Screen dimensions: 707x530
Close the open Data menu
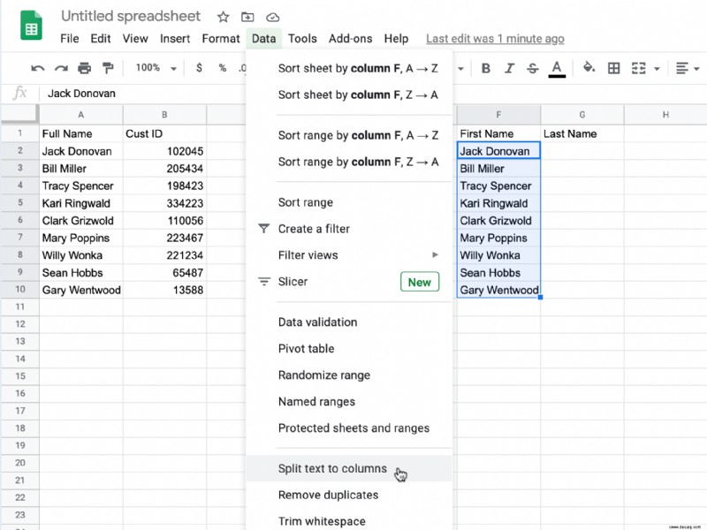(x=263, y=39)
